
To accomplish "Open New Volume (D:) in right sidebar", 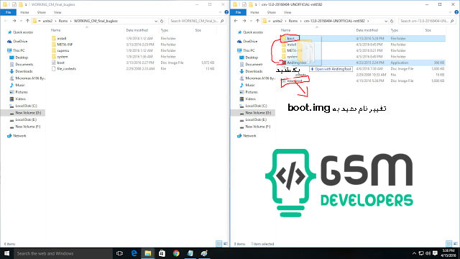I will click(x=255, y=113).
